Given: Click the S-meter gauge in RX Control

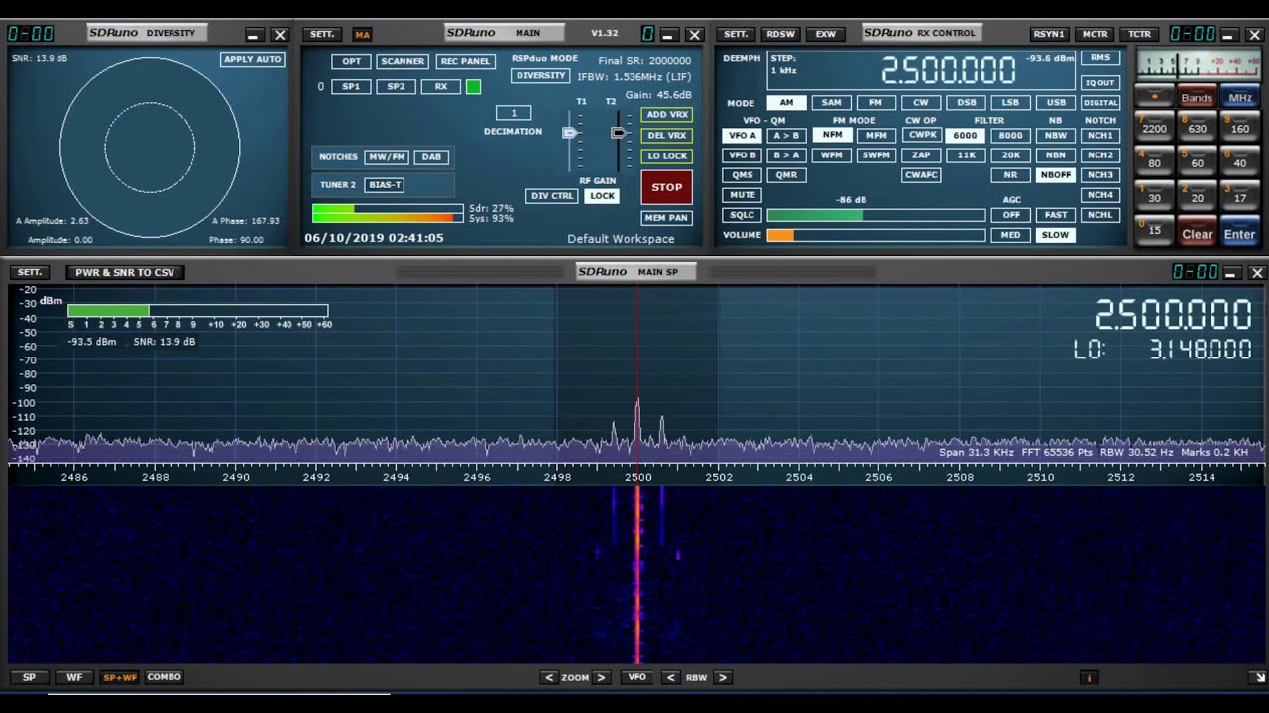Looking at the screenshot, I should point(1198,65).
